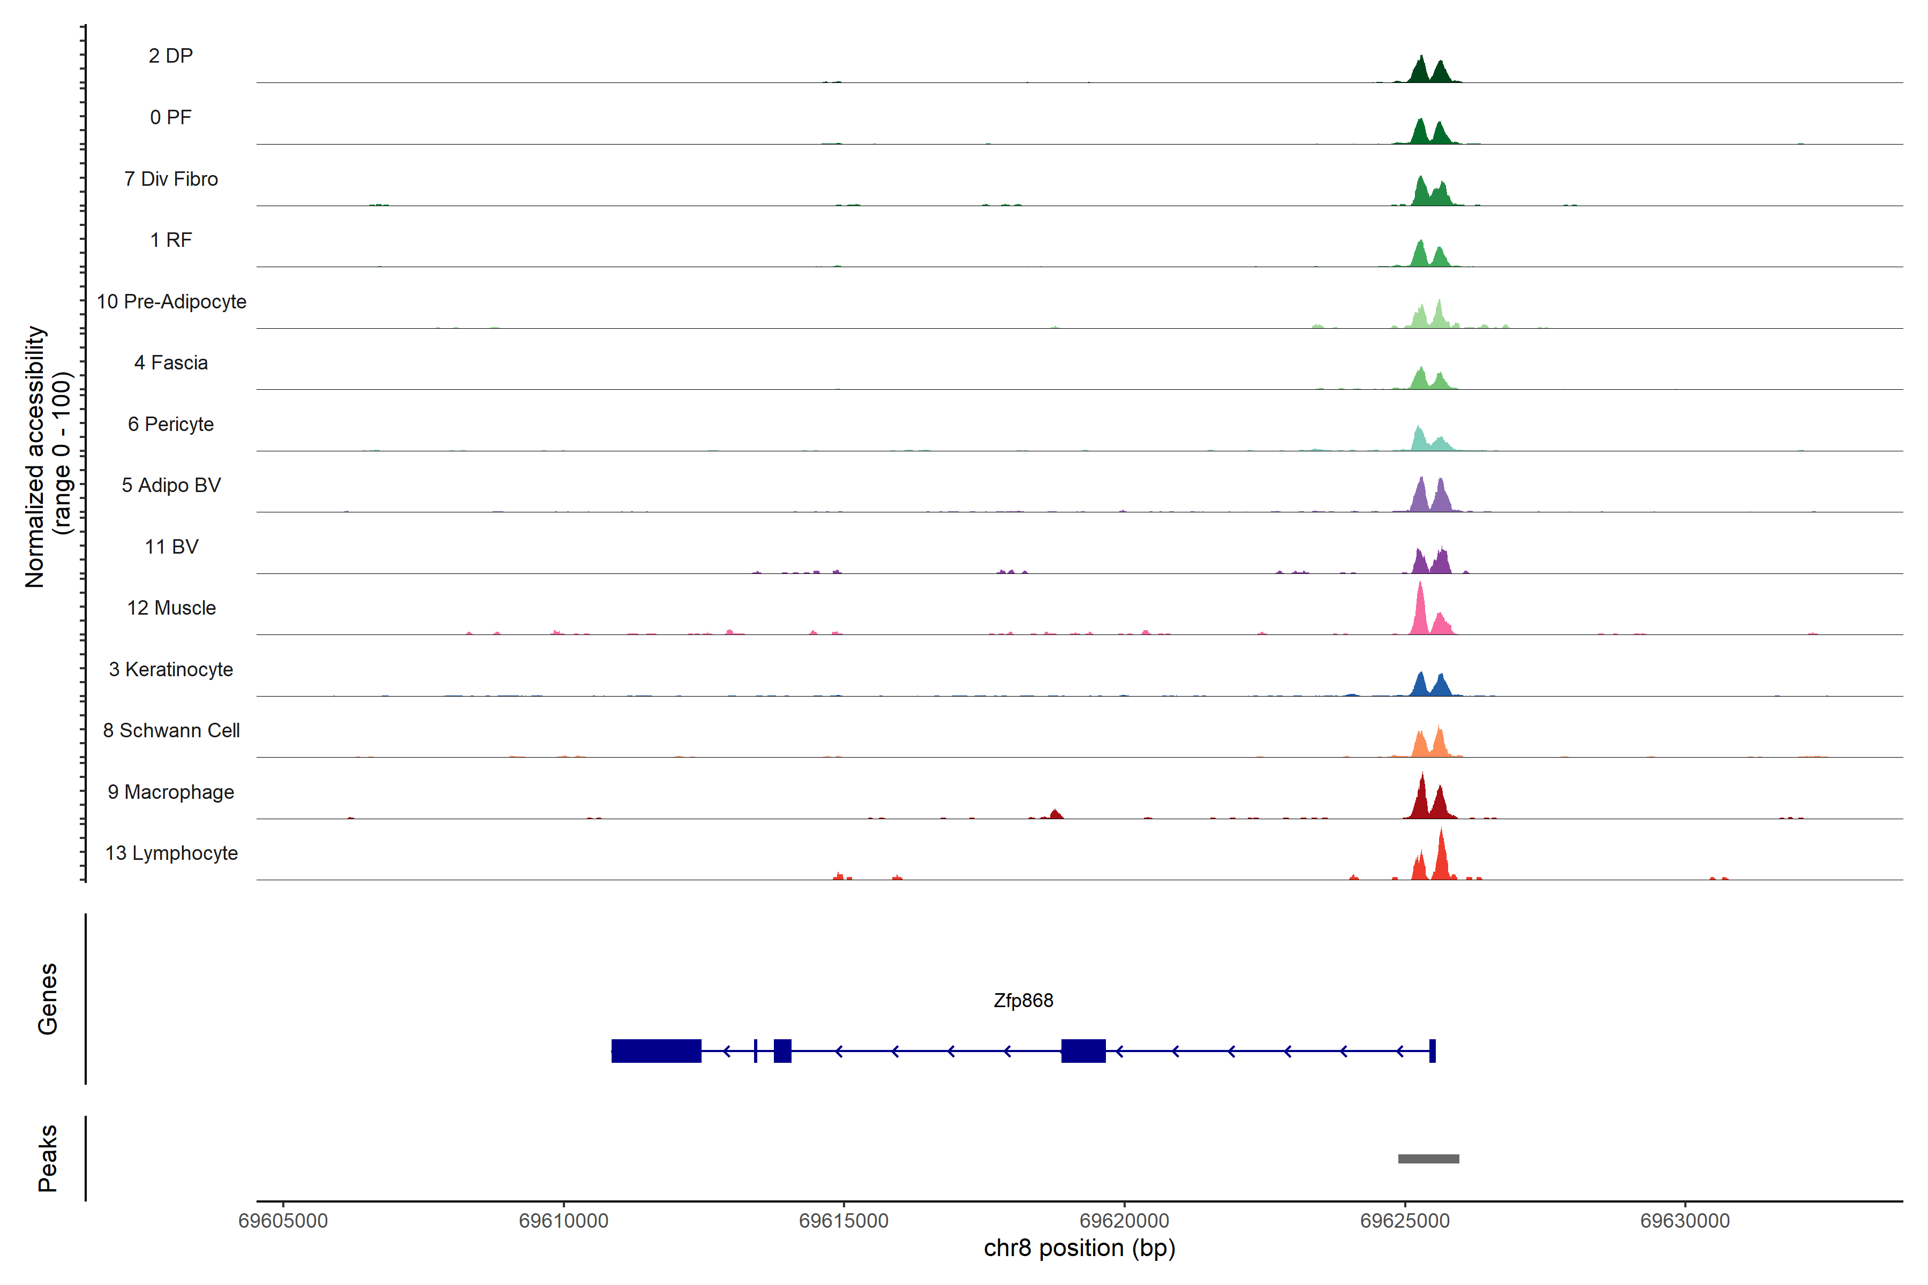This screenshot has width=1928, height=1285.
Task: Click the chr8 position (bp) axis title
Action: coord(1079,1248)
